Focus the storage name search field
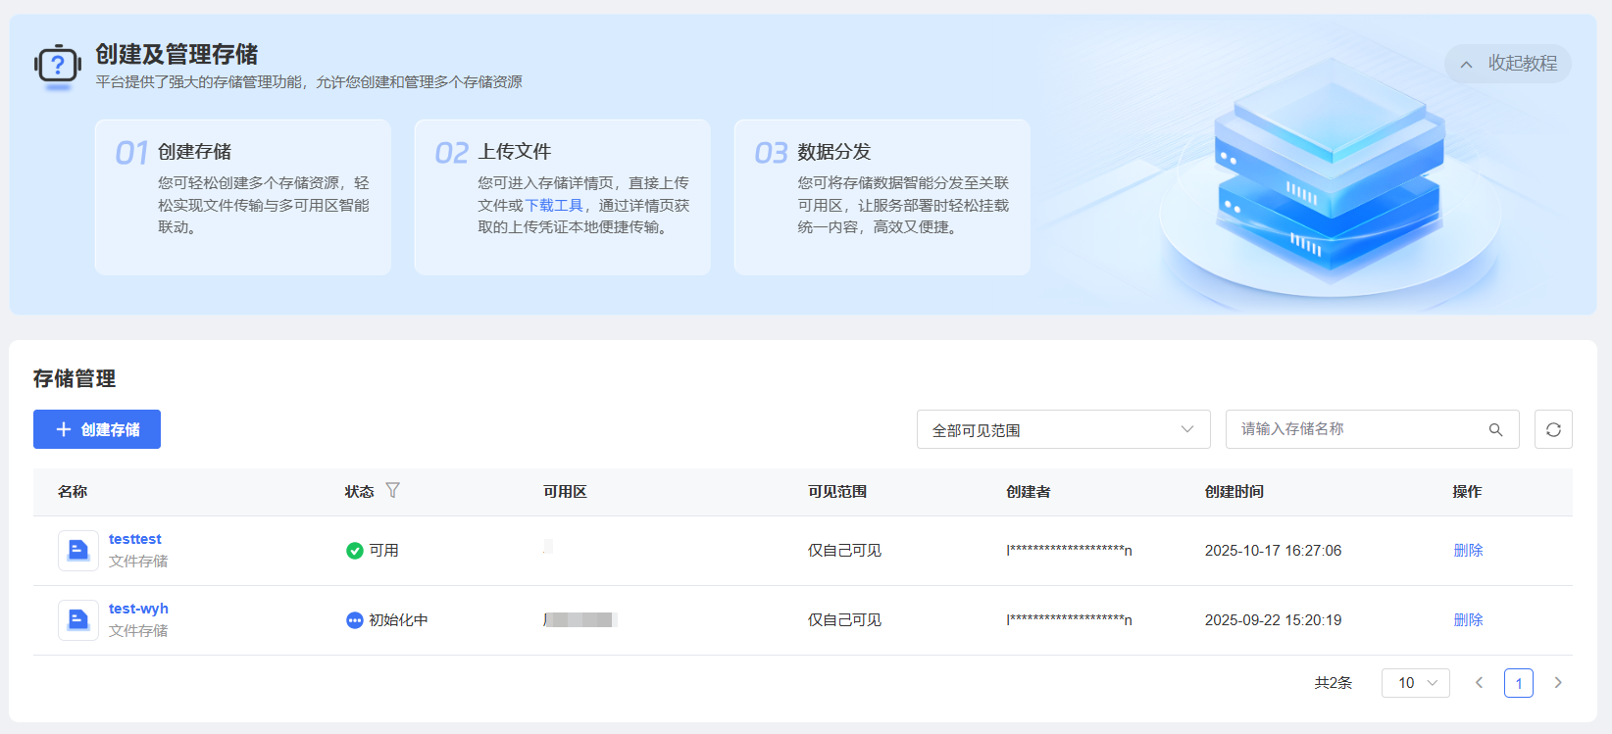Viewport: 1612px width, 734px height. point(1358,429)
